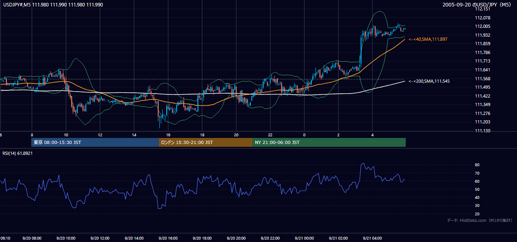Click price level 111.130 on the axis

pos(483,131)
